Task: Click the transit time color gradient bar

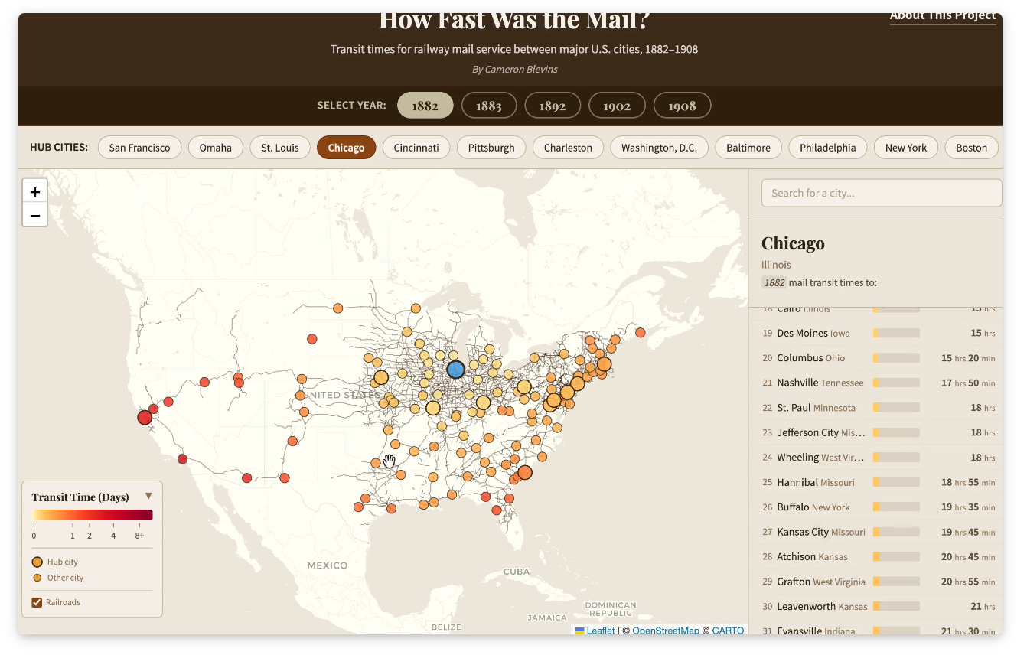Action: (x=93, y=515)
